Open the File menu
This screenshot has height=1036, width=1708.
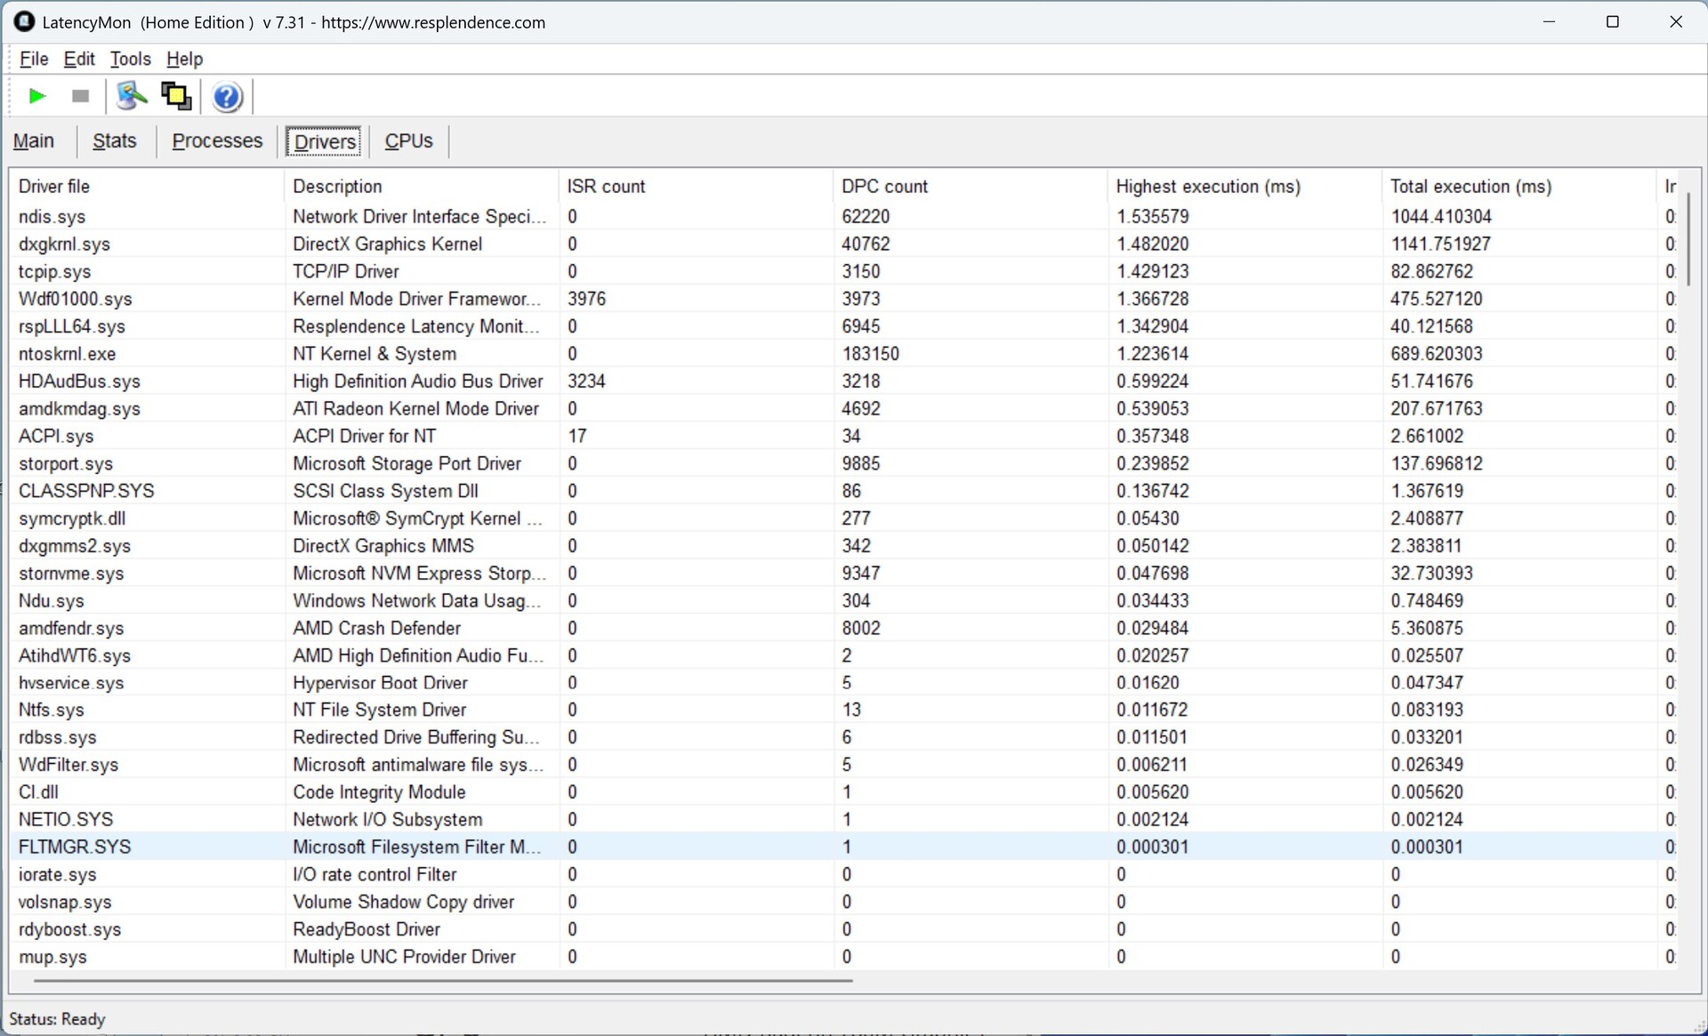tap(34, 59)
